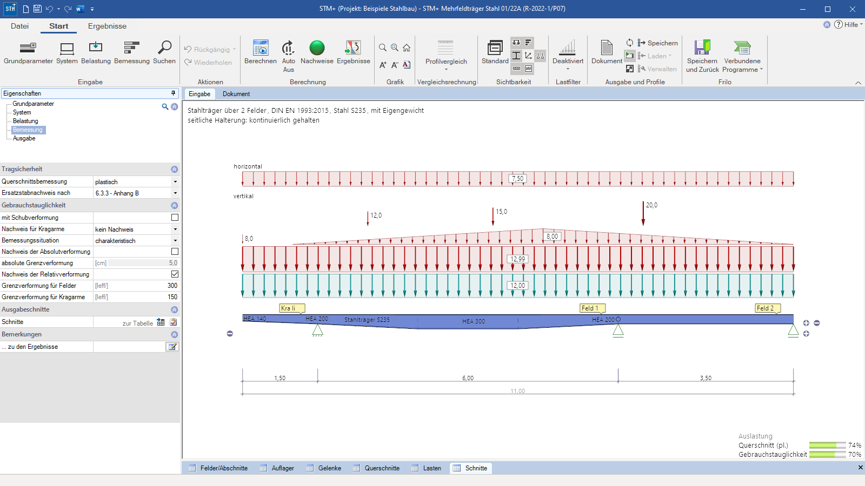Screen dimensions: 865x486
Task: Click zoom window icon in Grafik
Action: 395,48
